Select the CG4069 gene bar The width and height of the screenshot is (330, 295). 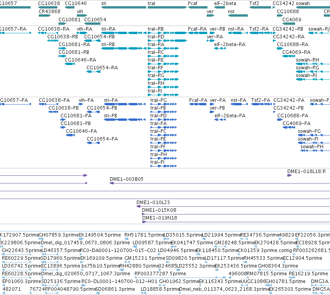coord(289,24)
